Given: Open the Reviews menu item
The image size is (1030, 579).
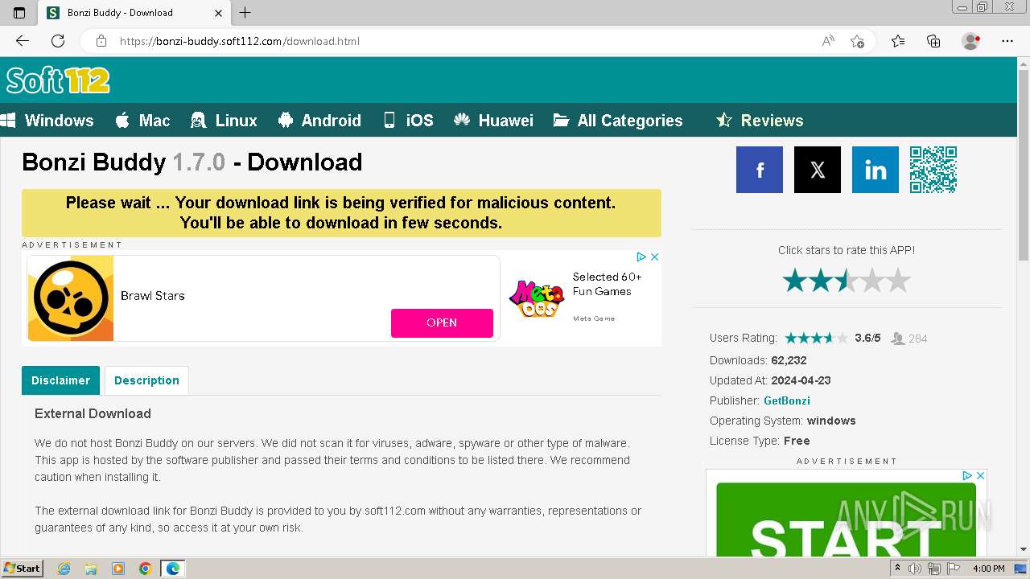Looking at the screenshot, I should tap(772, 121).
